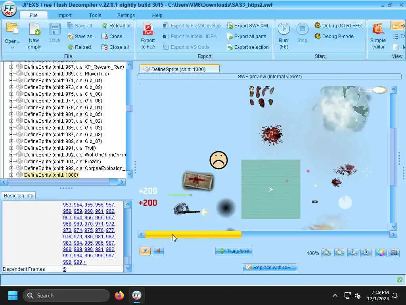Screen dimensions: 406x305
Task: Click the zoom to fit icon
Action: [x=366, y=253]
